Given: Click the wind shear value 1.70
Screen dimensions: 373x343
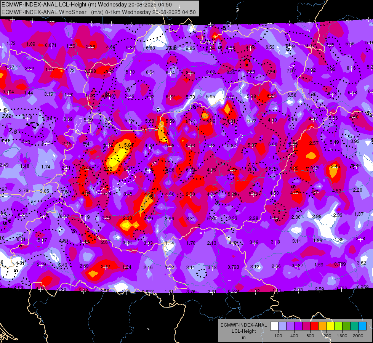Looking at the screenshot, I should point(191,243).
